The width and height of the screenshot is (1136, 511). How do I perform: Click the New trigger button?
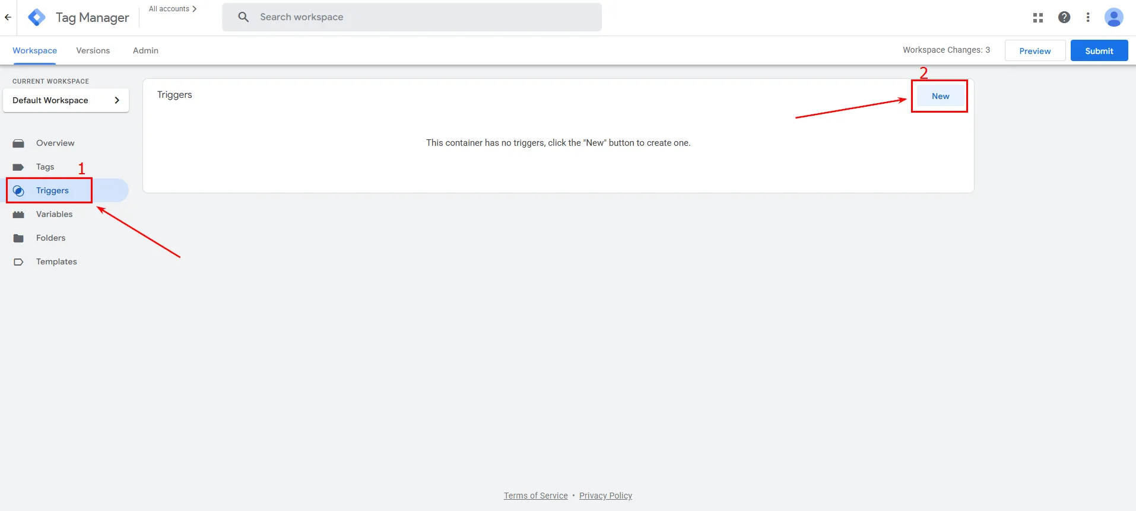(x=940, y=96)
